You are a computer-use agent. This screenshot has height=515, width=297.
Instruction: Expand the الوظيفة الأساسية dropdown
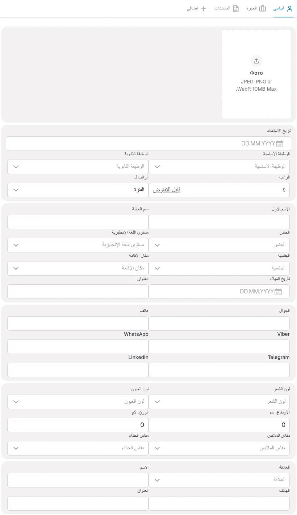pyautogui.click(x=157, y=166)
